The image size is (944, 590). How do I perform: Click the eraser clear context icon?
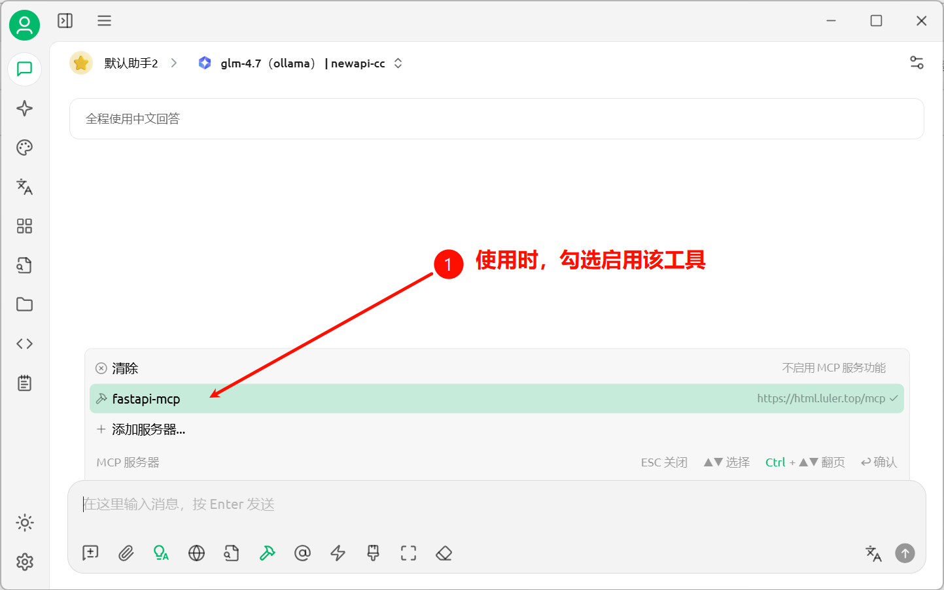(444, 553)
